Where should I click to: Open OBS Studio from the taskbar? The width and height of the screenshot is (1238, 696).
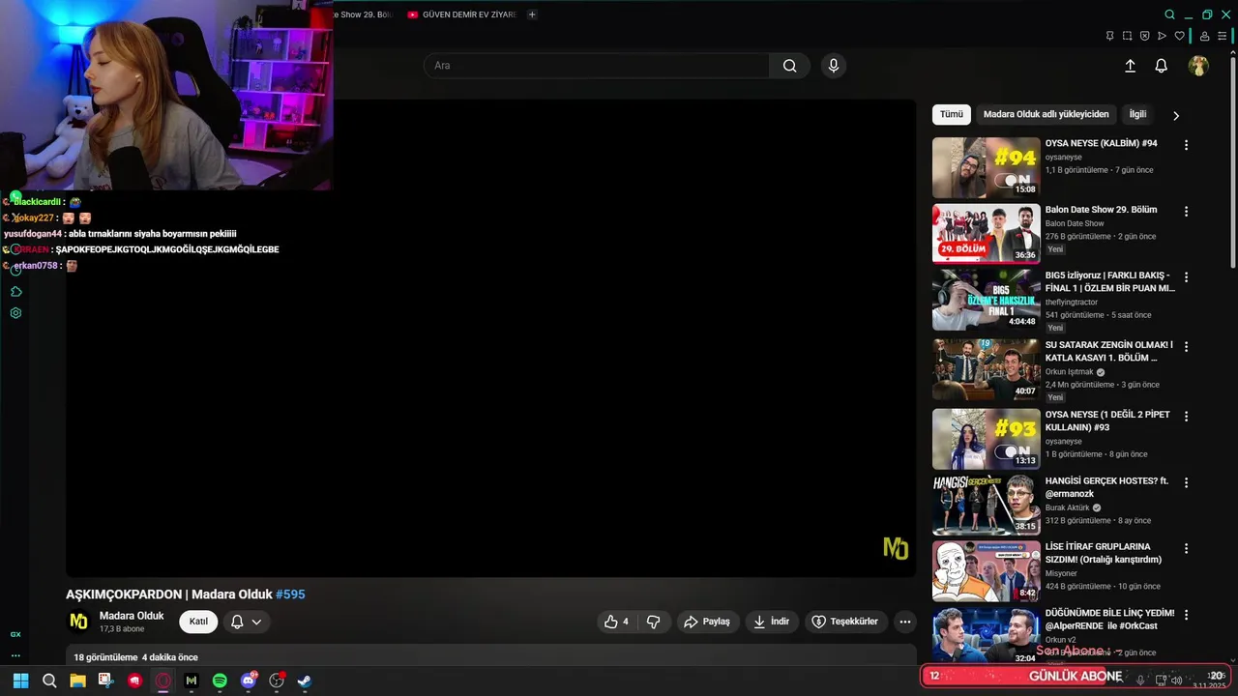pyautogui.click(x=277, y=681)
